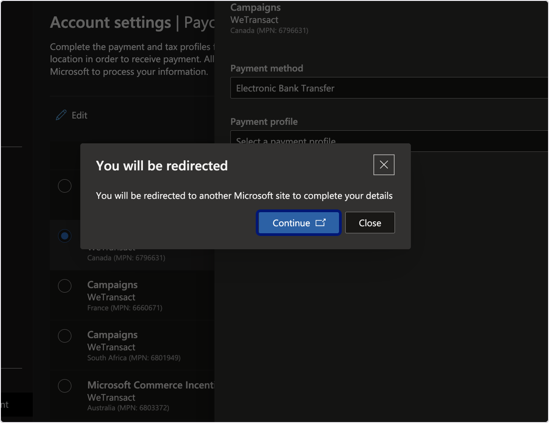This screenshot has height=423, width=549.
Task: Open the Select a payment profile dropdown
Action: point(389,141)
